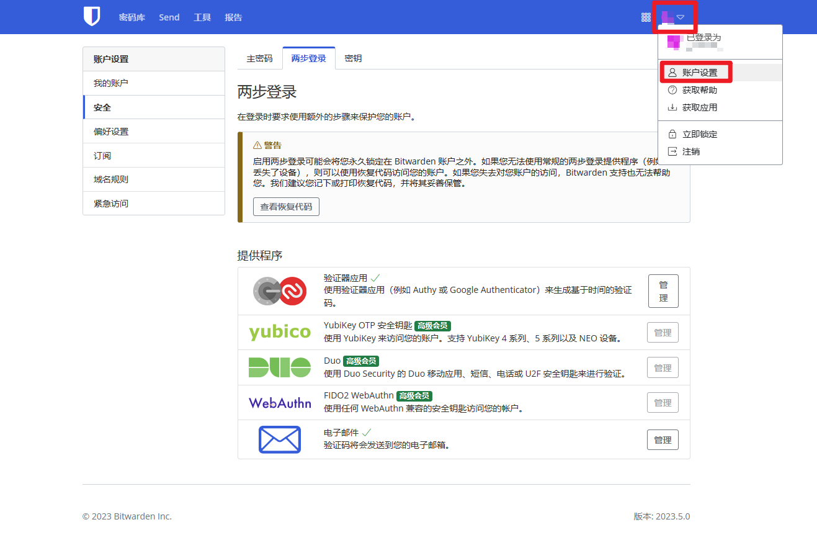Click the Yubico logo
The width and height of the screenshot is (817, 535).
280,332
